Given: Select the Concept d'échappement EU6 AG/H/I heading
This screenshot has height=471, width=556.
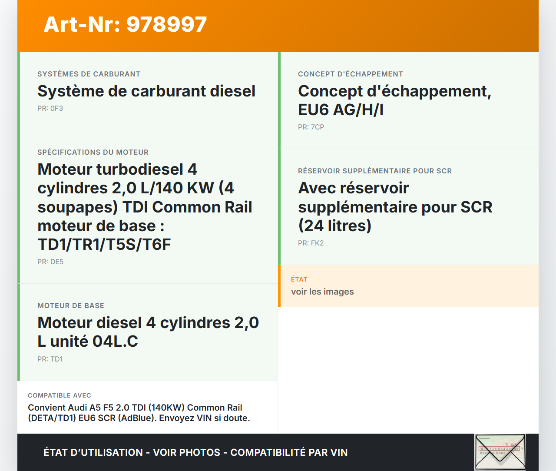Looking at the screenshot, I should pyautogui.click(x=394, y=100).
